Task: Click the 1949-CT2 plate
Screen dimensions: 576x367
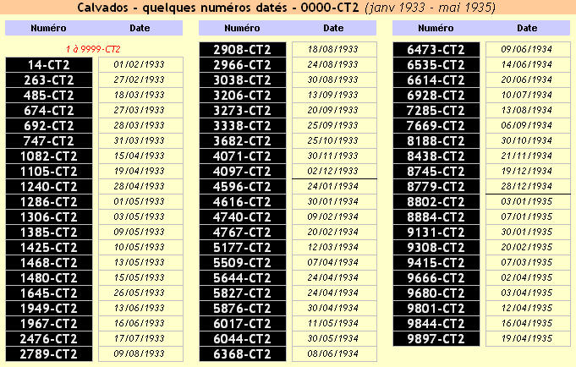Action: click(x=49, y=309)
